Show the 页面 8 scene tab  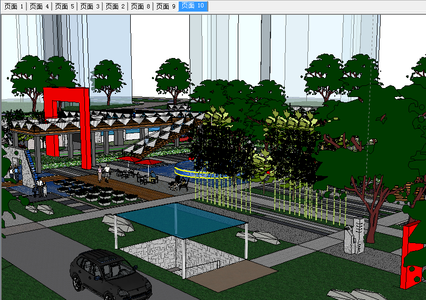click(x=140, y=6)
